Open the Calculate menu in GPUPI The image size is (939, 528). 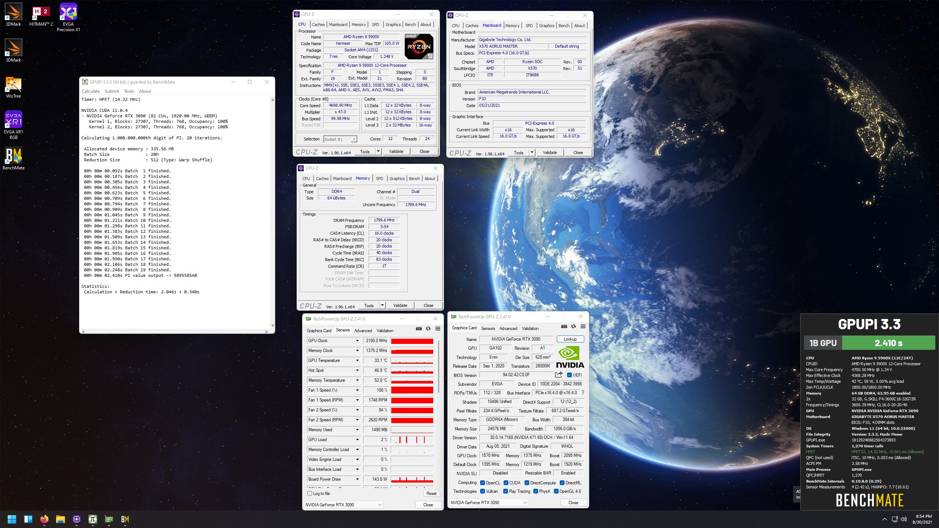tap(91, 91)
